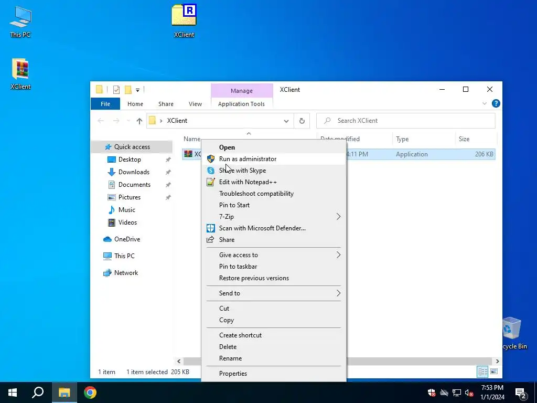Open Music in the navigation pane
The image size is (537, 403).
[127, 210]
